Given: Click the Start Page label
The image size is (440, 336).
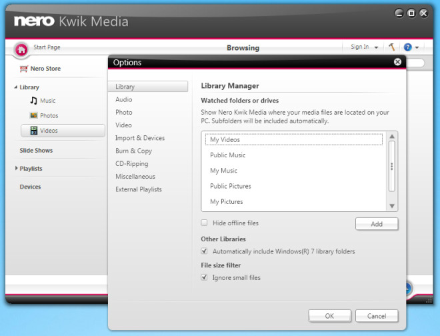Looking at the screenshot, I should pos(47,47).
